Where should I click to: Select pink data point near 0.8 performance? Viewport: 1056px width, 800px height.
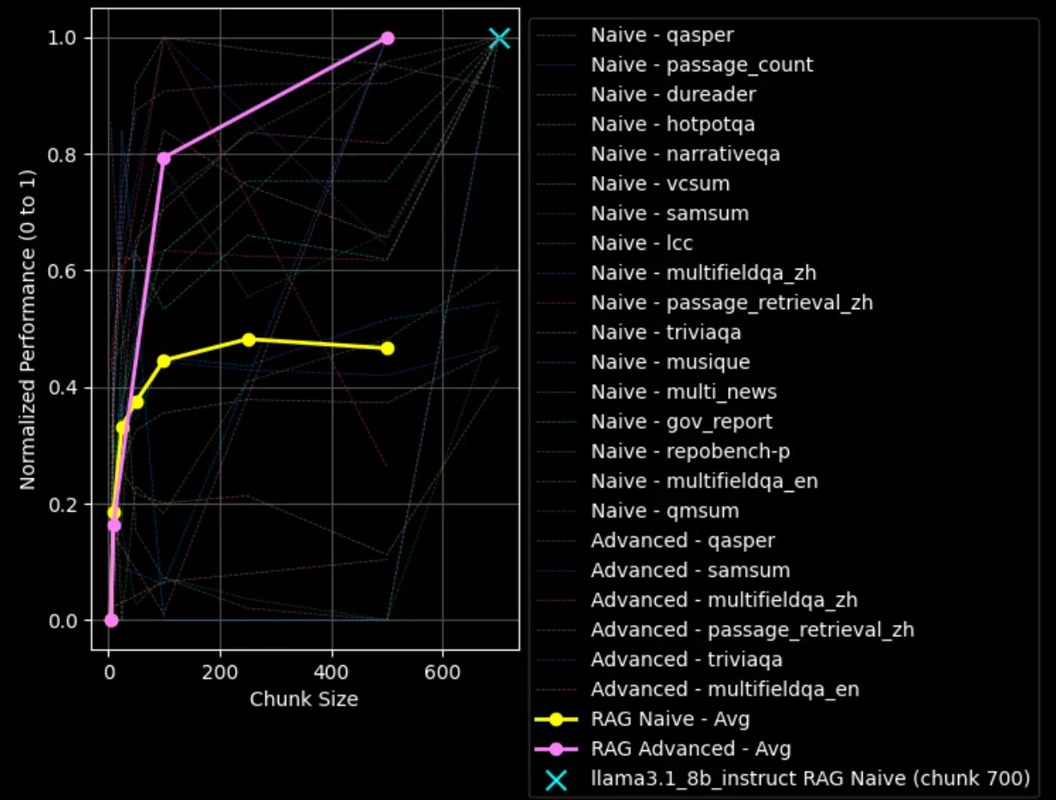164,158
